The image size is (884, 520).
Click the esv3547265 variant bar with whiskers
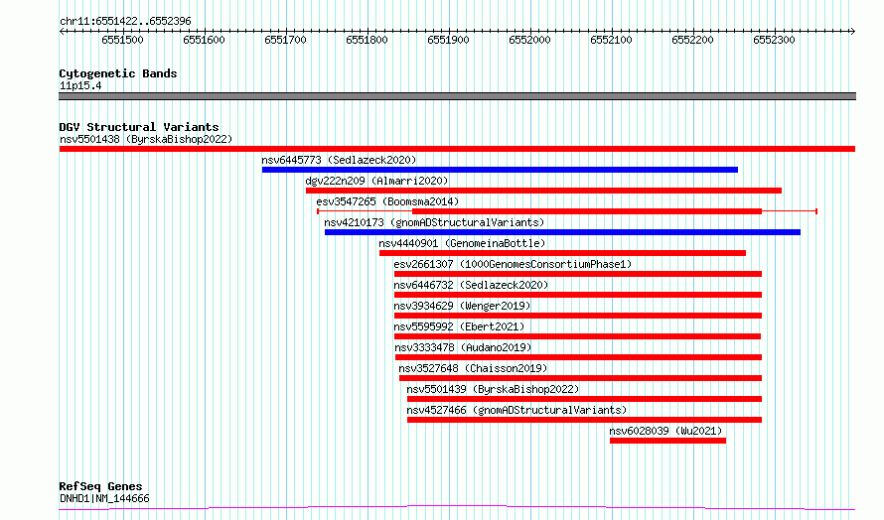click(x=567, y=211)
